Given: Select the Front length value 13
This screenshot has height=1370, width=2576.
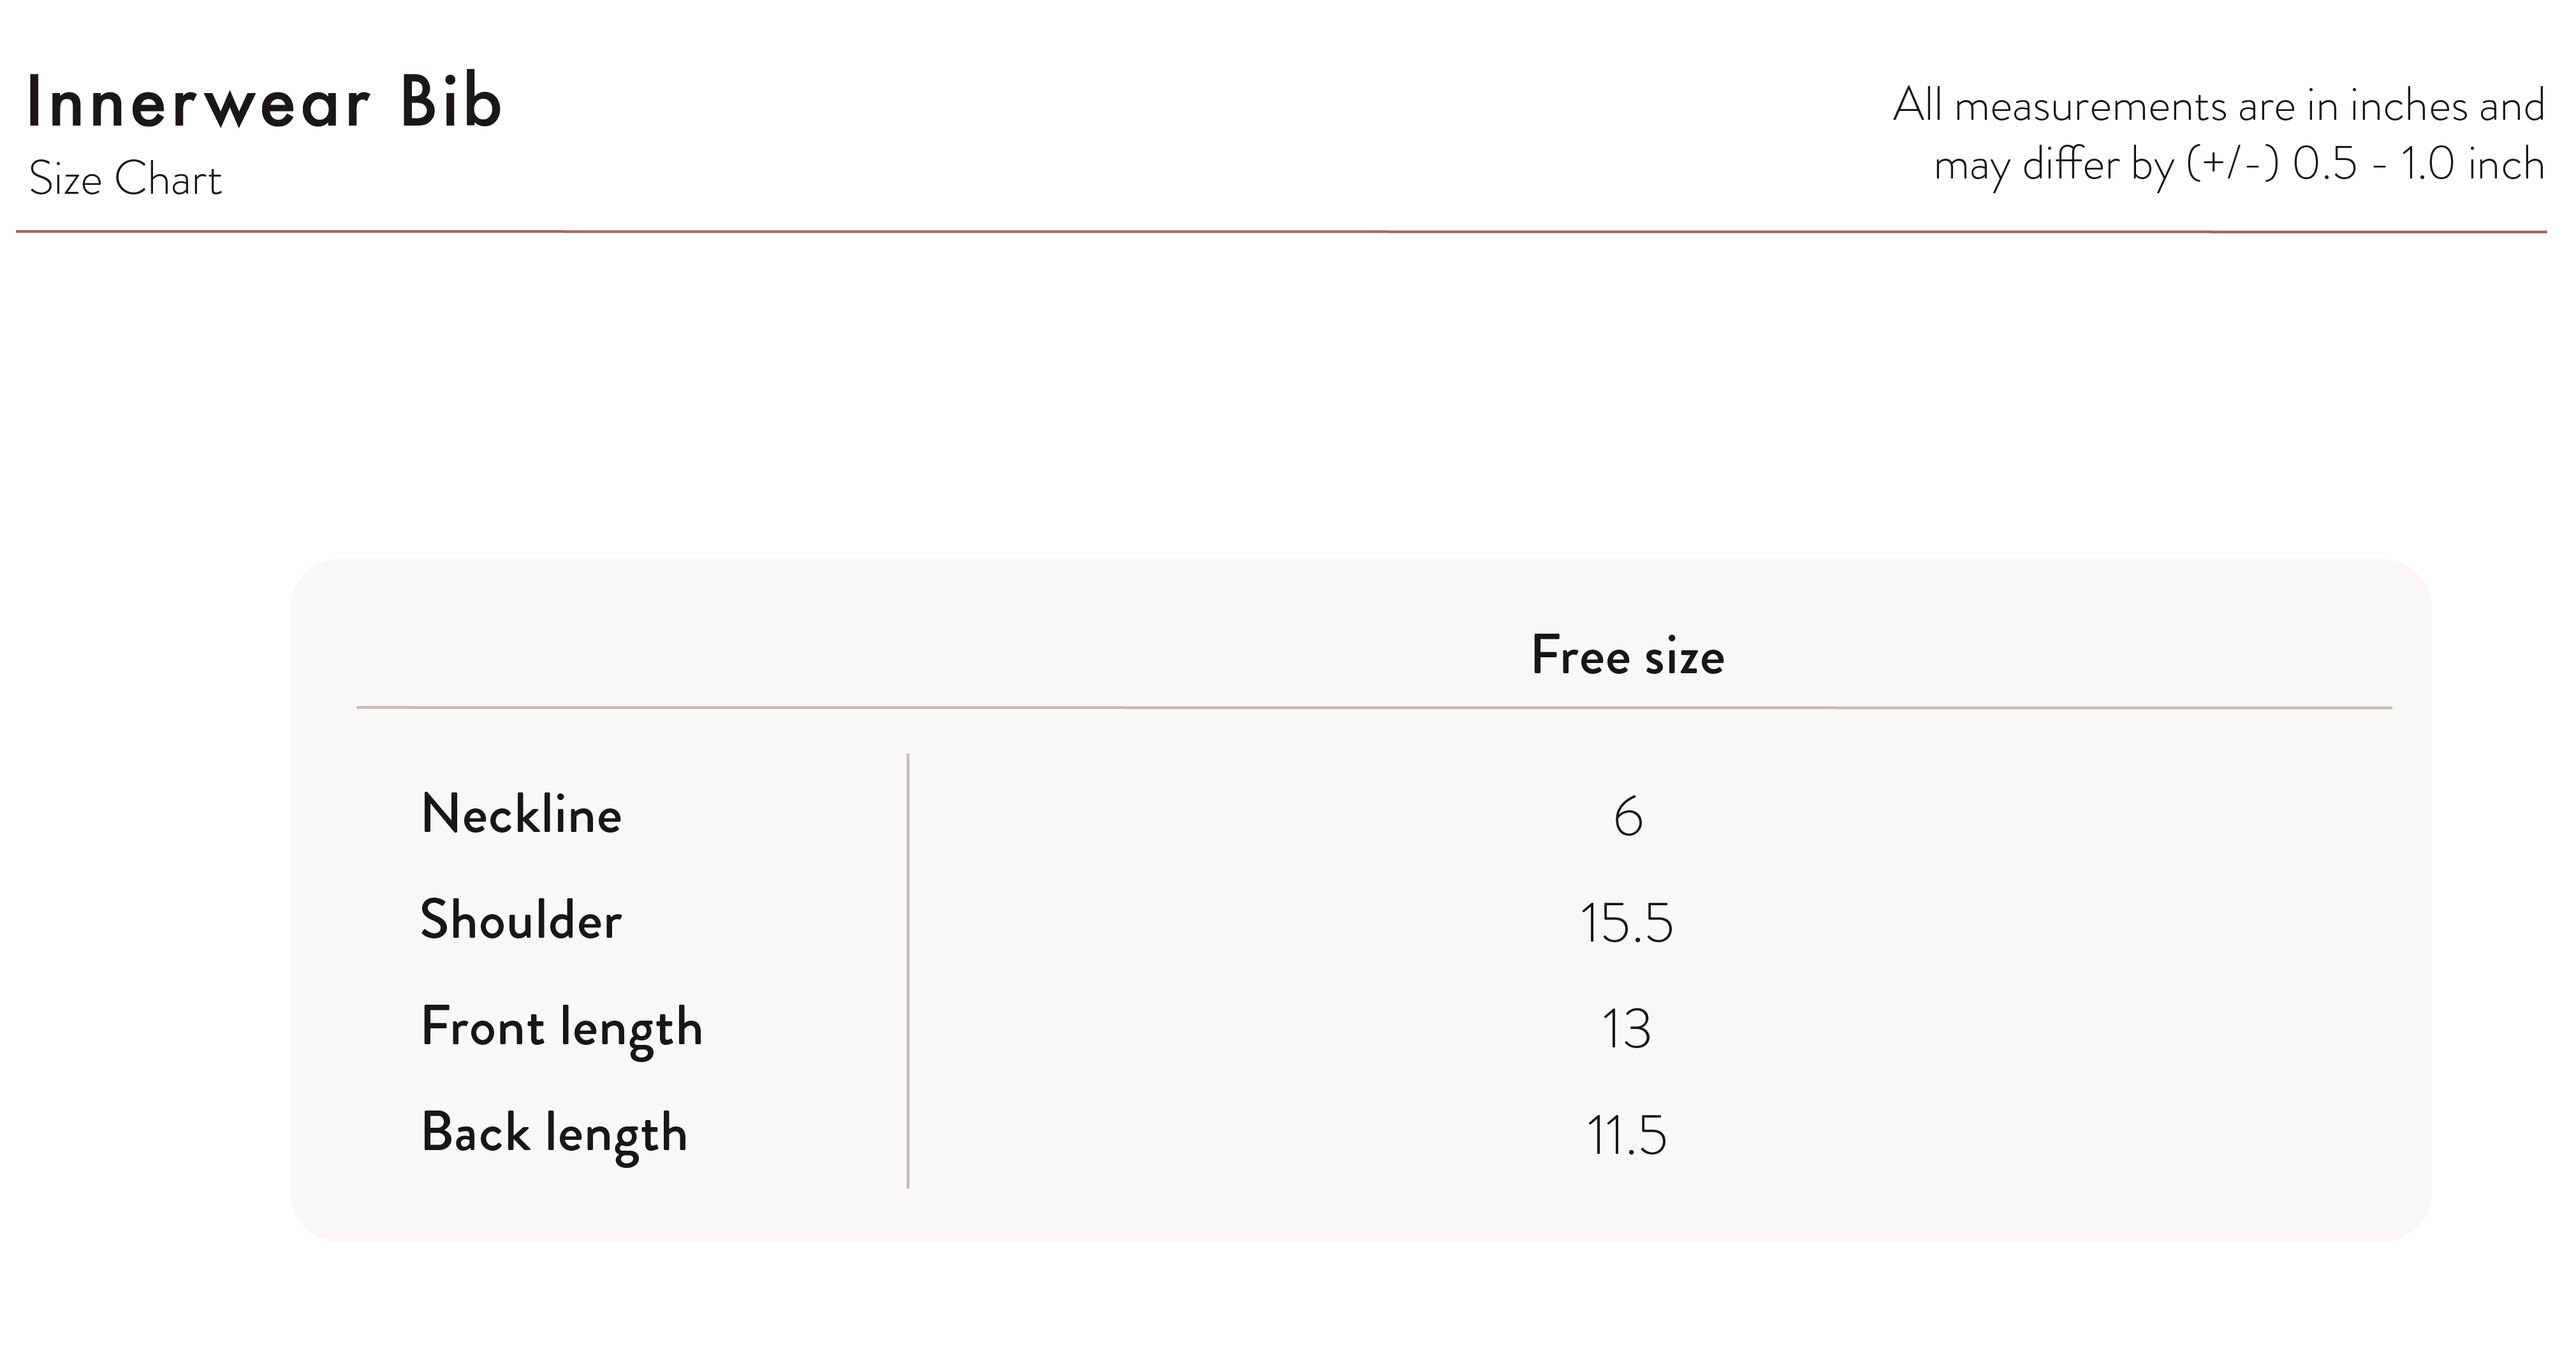Looking at the screenshot, I should tap(1626, 1029).
